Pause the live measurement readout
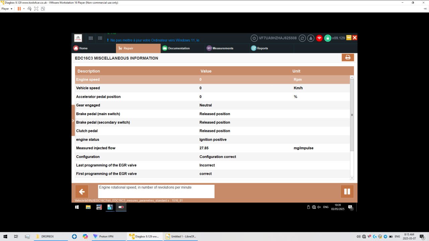The height and width of the screenshot is (241, 429). [x=347, y=191]
